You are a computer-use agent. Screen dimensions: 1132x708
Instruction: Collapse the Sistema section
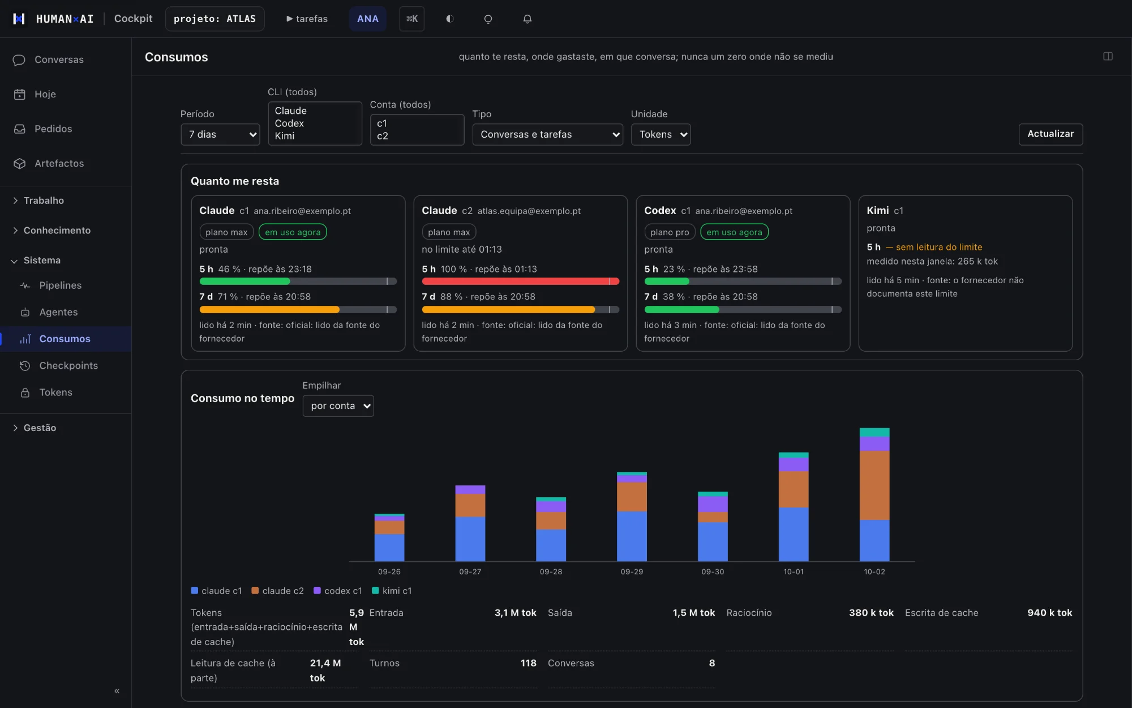tap(66, 261)
